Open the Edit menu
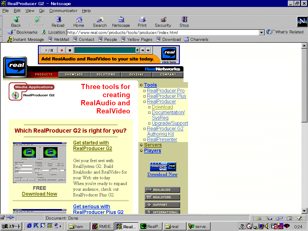Image resolution: width=308 pixels, height=231 pixels. (x=17, y=11)
